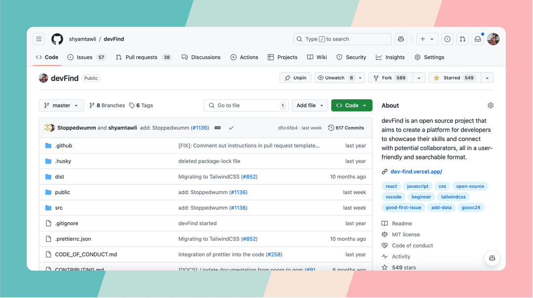Open the Security tab

coord(351,57)
